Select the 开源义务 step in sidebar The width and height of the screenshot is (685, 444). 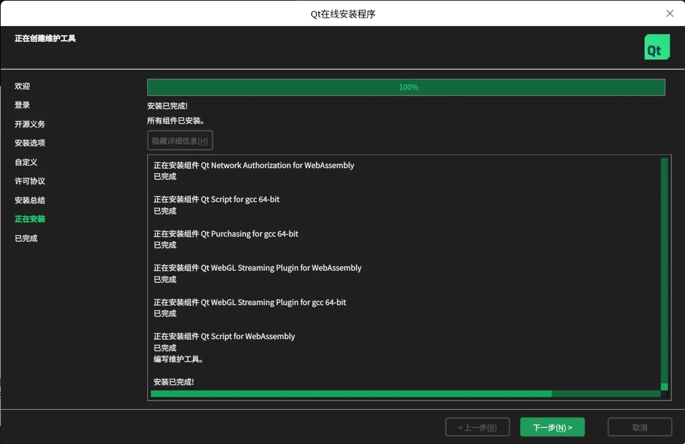pyautogui.click(x=30, y=124)
